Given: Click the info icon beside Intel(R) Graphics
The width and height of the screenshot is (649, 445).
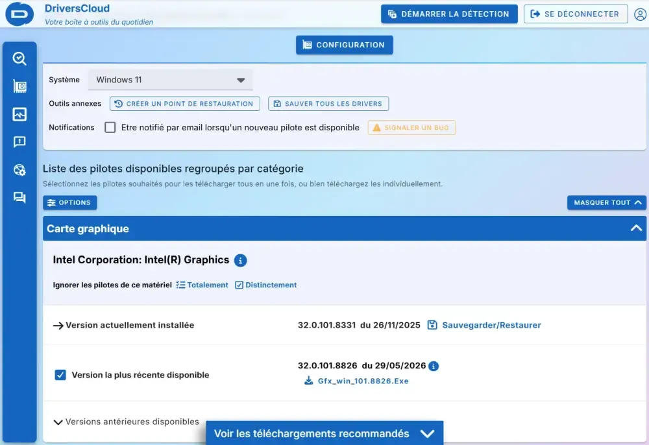Looking at the screenshot, I should tap(241, 260).
